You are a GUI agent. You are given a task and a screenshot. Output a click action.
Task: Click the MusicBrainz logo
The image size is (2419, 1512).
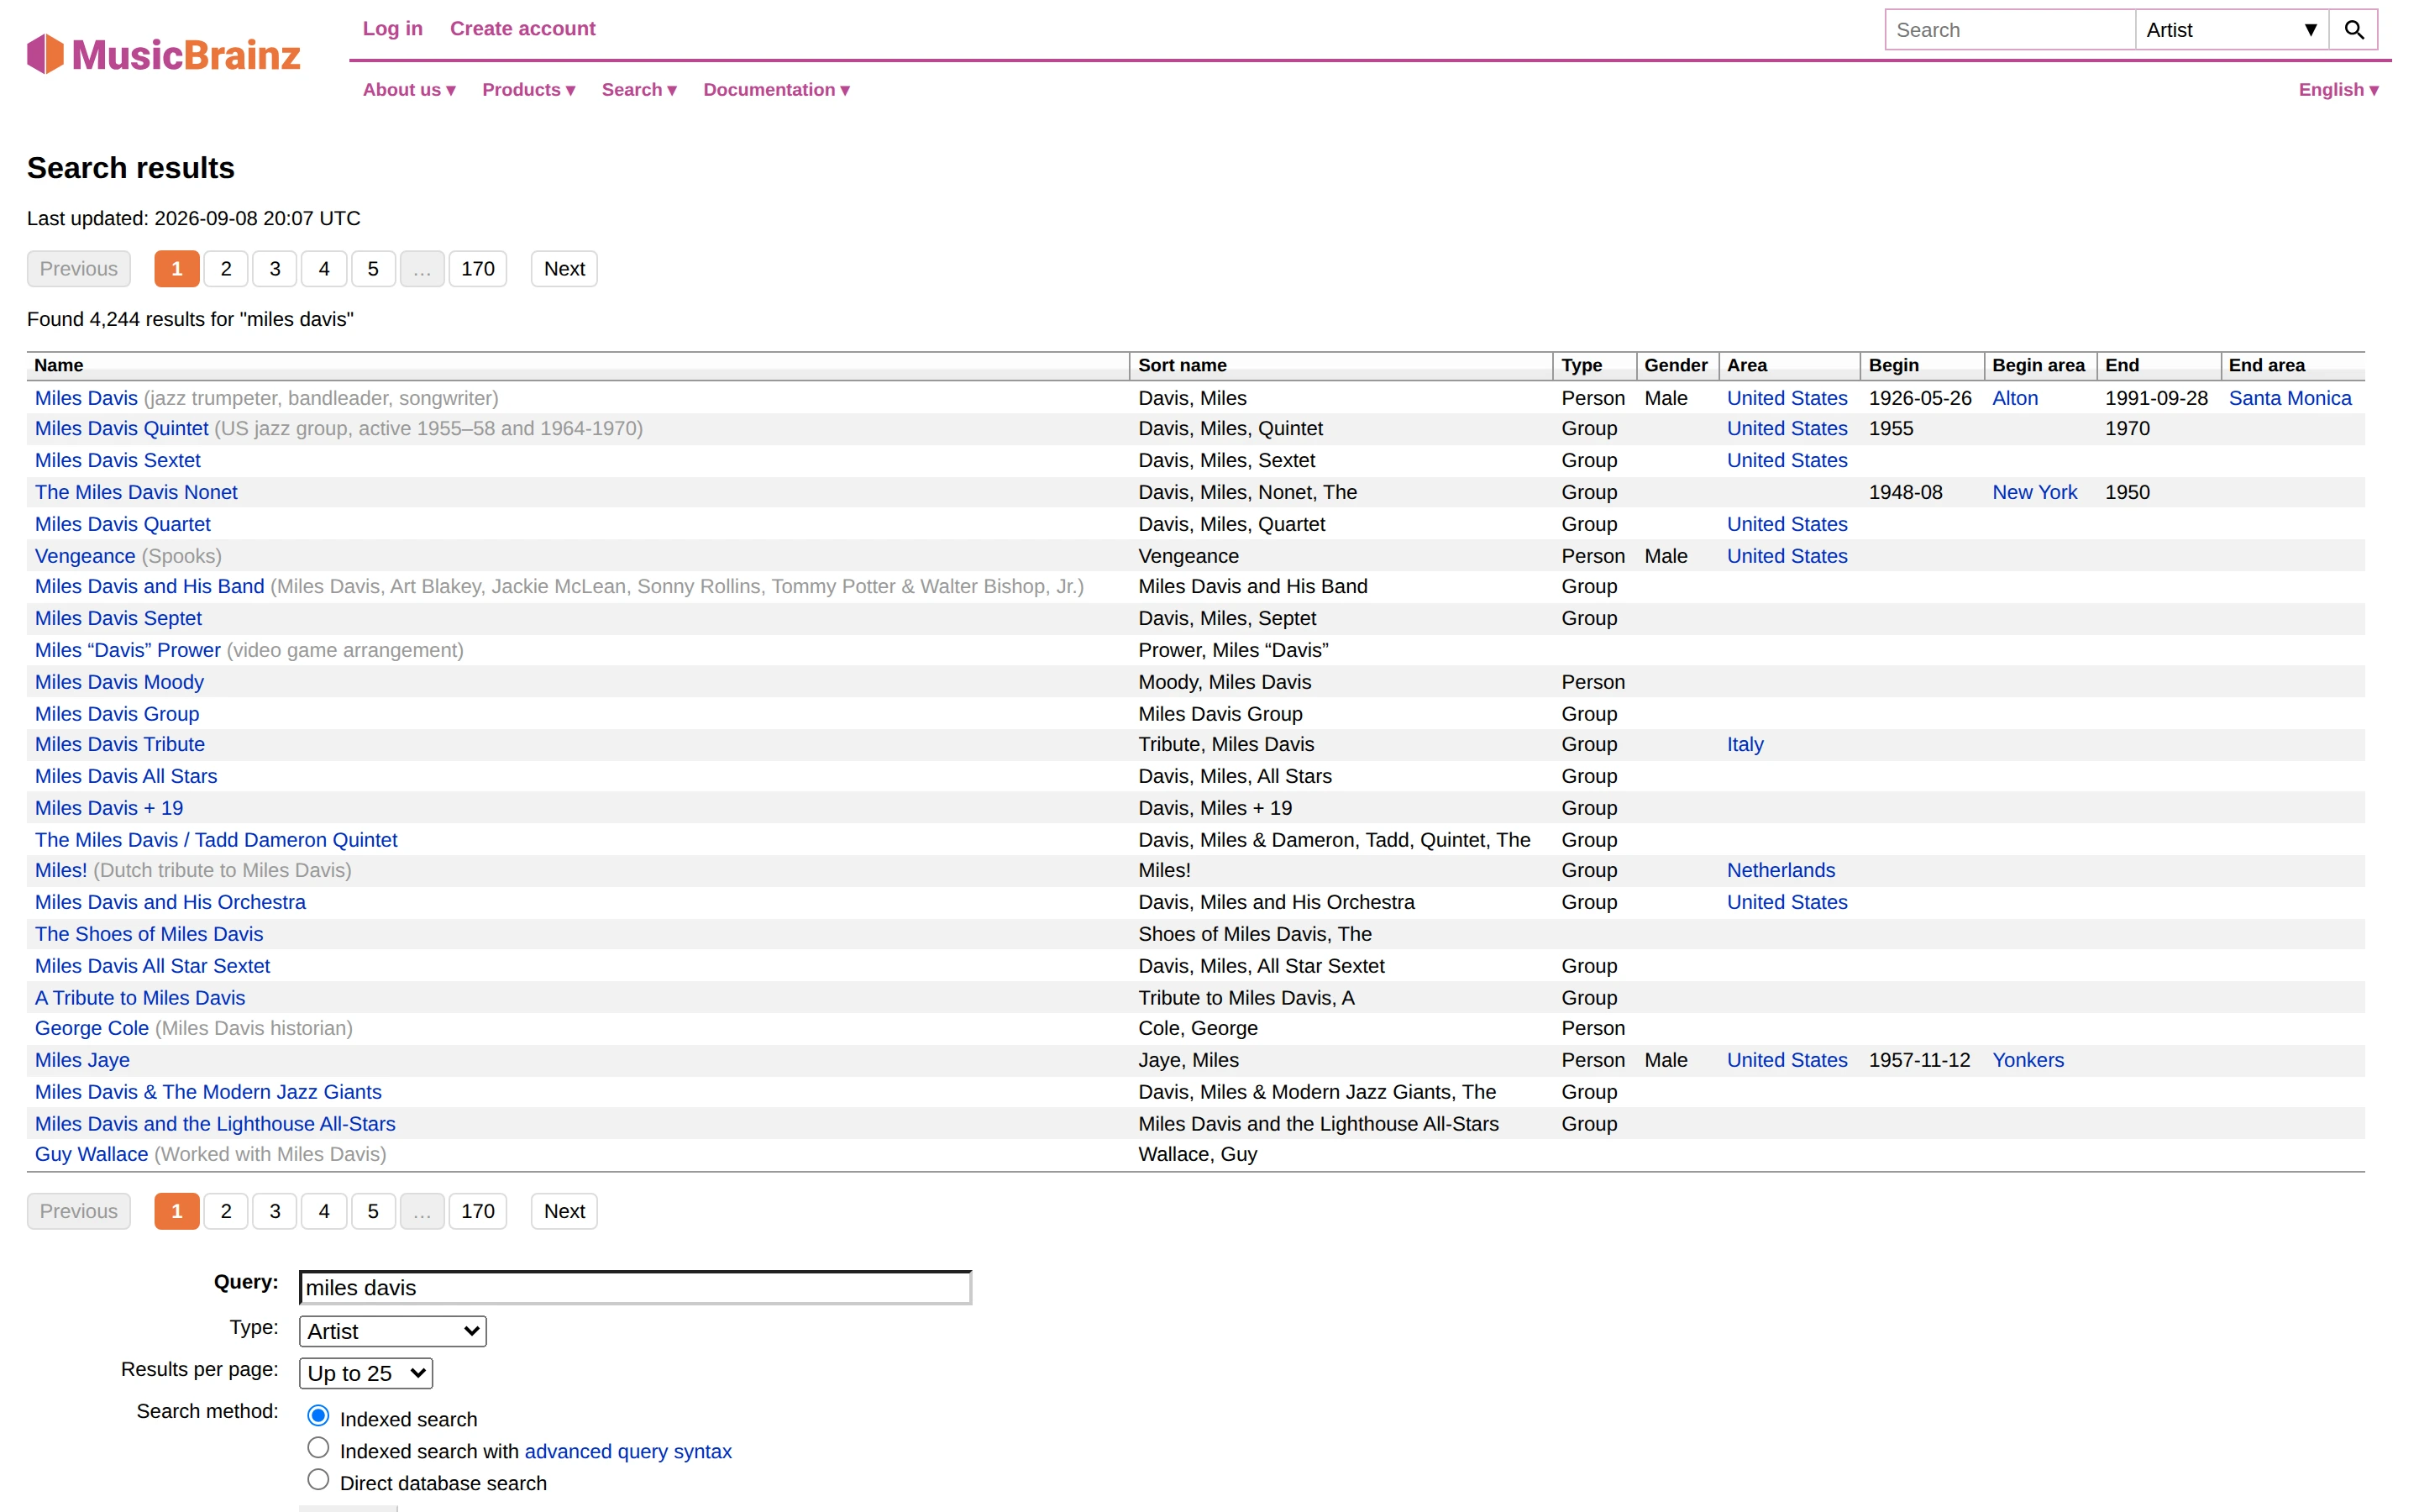pos(164,54)
